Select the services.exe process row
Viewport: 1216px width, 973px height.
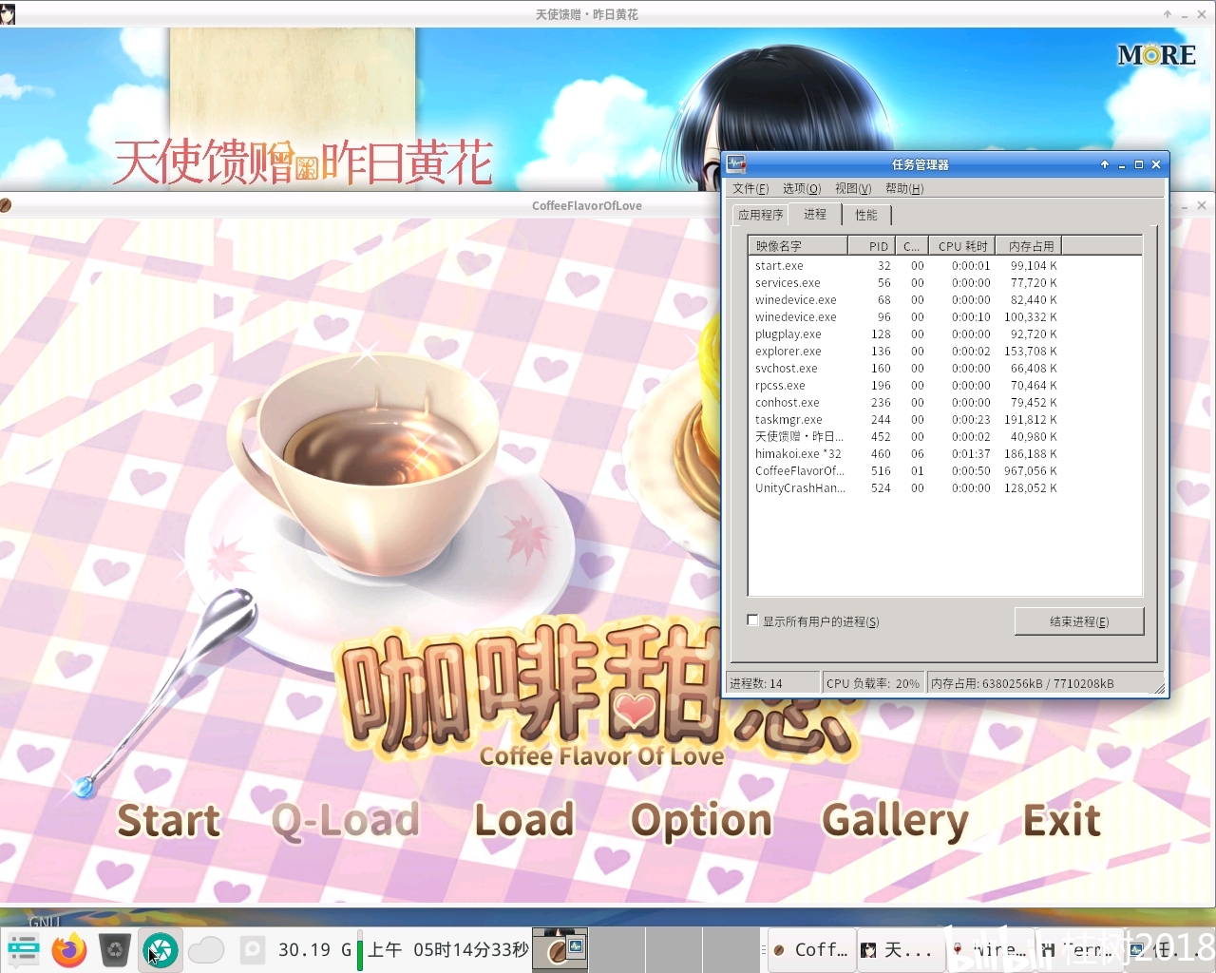[905, 283]
